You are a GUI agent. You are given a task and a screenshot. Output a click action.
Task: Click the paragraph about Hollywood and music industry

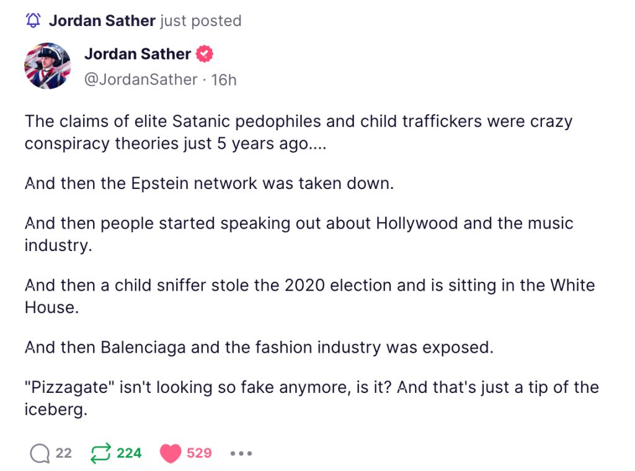(x=298, y=234)
